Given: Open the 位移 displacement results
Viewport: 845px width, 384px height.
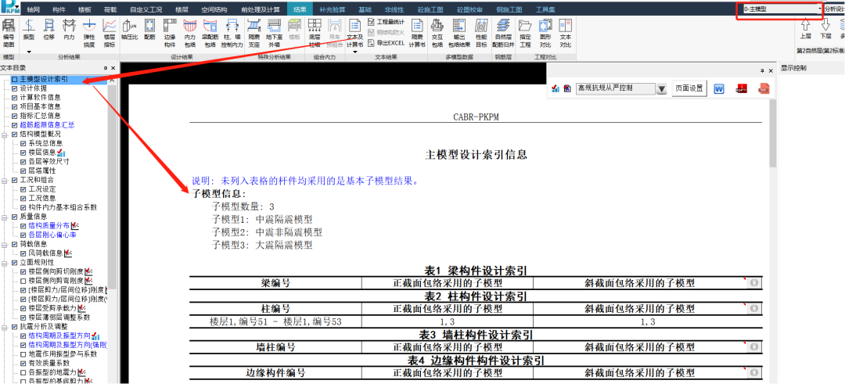Looking at the screenshot, I should point(49,31).
